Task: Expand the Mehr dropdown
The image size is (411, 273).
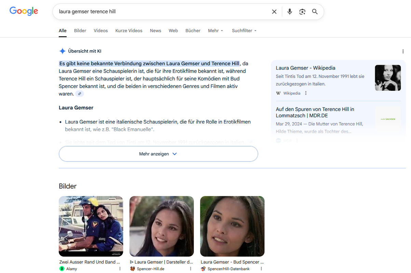Action: [216, 31]
